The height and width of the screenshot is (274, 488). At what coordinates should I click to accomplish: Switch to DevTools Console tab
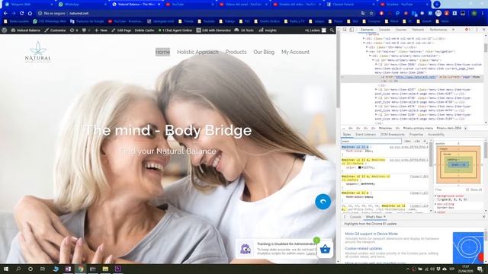(384, 30)
